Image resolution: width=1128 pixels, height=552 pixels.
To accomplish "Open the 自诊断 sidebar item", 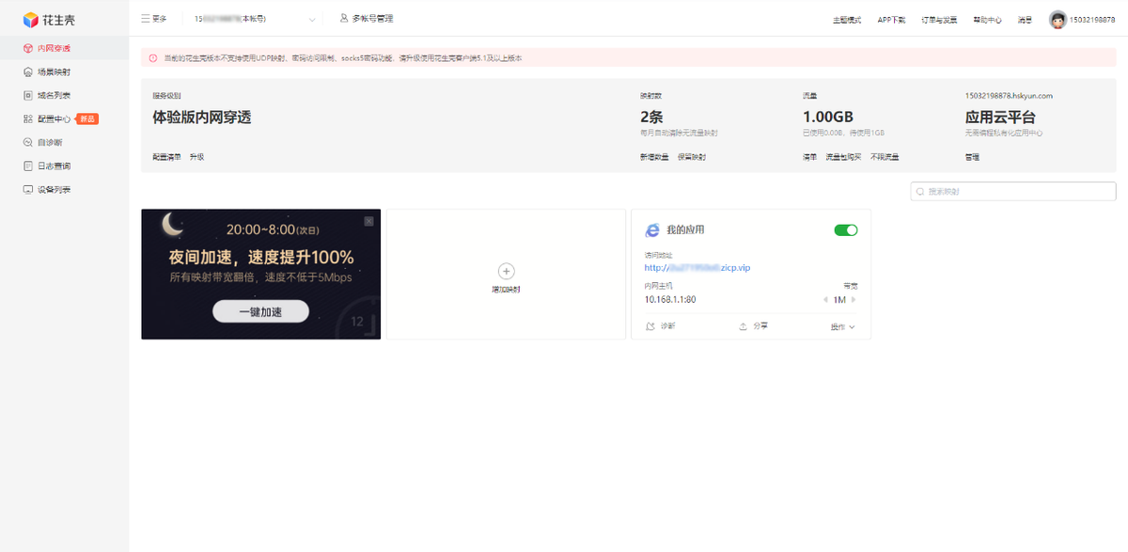I will point(49,143).
